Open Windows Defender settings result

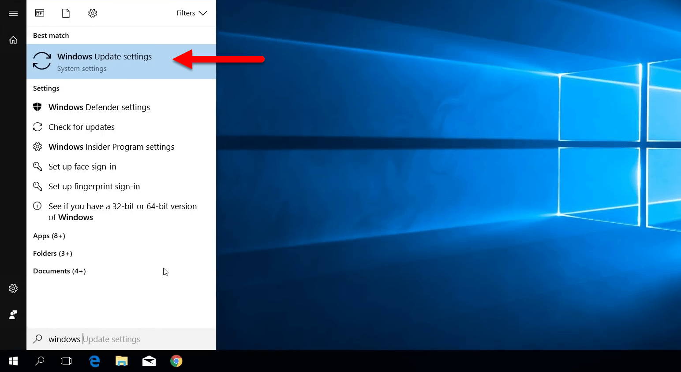tap(121, 107)
